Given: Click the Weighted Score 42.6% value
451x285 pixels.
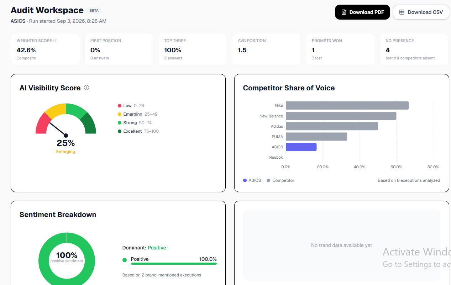Looking at the screenshot, I should (x=26, y=50).
